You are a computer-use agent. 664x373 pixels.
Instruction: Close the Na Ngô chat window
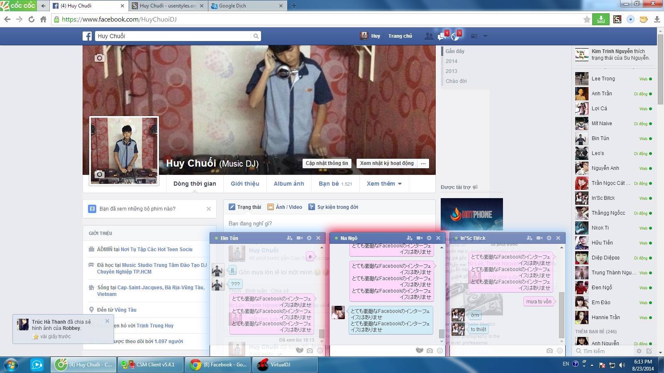pos(438,238)
